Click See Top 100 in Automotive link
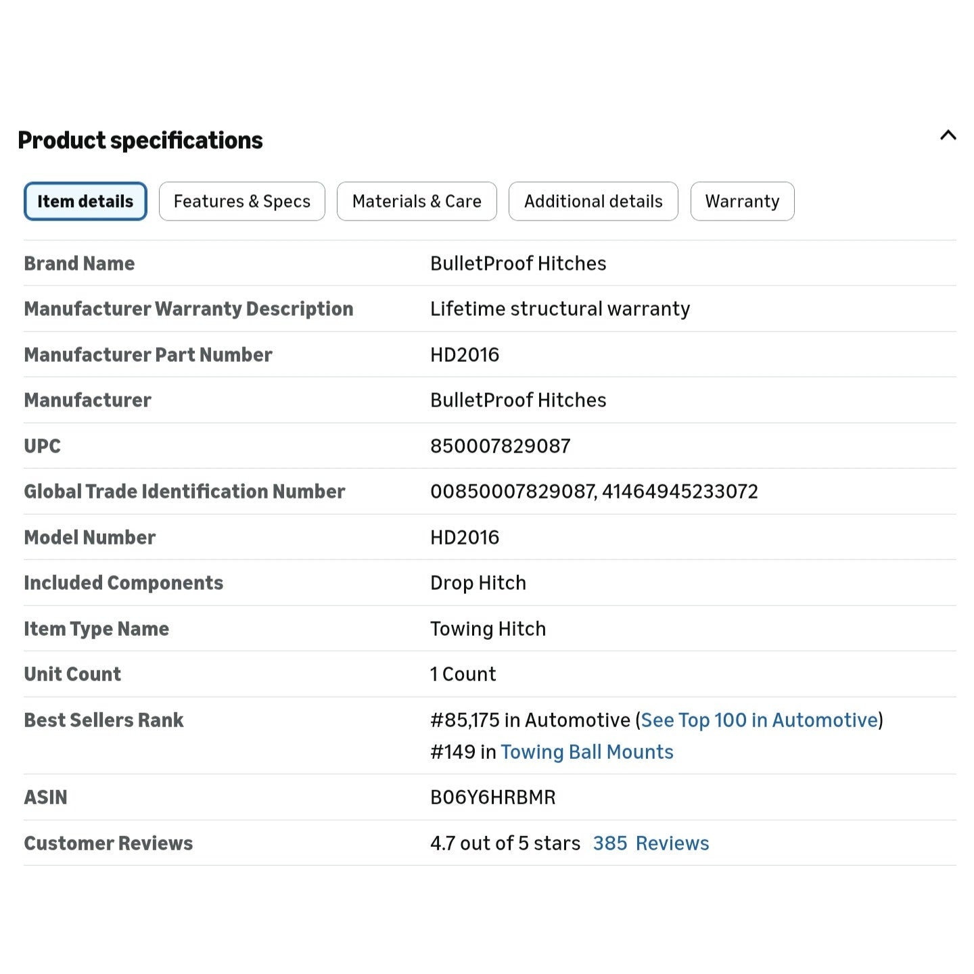Image resolution: width=974 pixels, height=974 pixels. pos(759,720)
